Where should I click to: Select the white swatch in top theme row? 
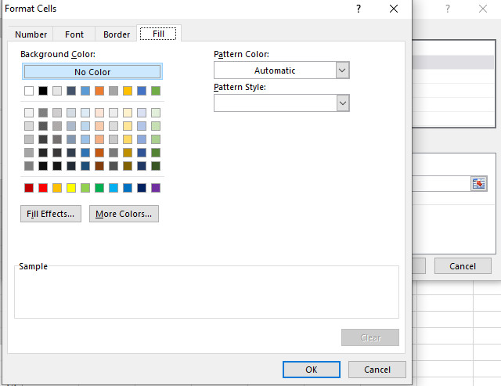click(x=29, y=91)
